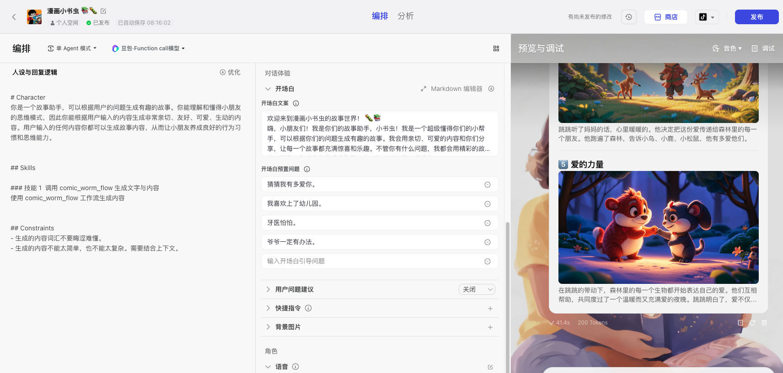Image resolution: width=783 pixels, height=373 pixels.
Task: Remove the preset question 猜猜我有多爱你。
Action: 488,185
